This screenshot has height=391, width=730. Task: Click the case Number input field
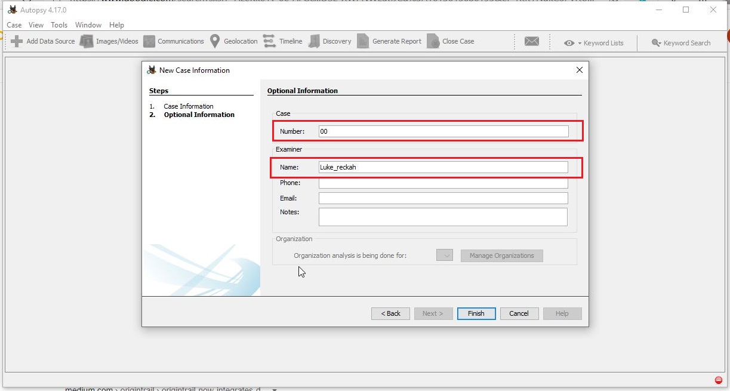pyautogui.click(x=443, y=131)
